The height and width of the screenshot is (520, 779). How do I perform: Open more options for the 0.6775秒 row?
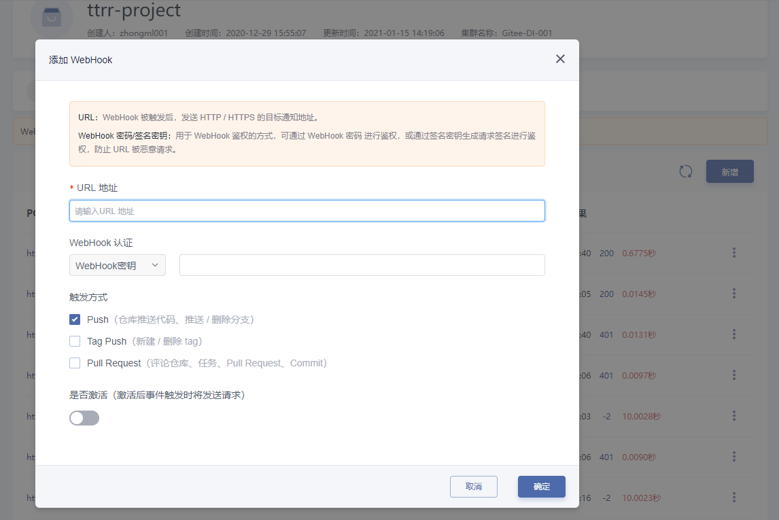(x=733, y=253)
